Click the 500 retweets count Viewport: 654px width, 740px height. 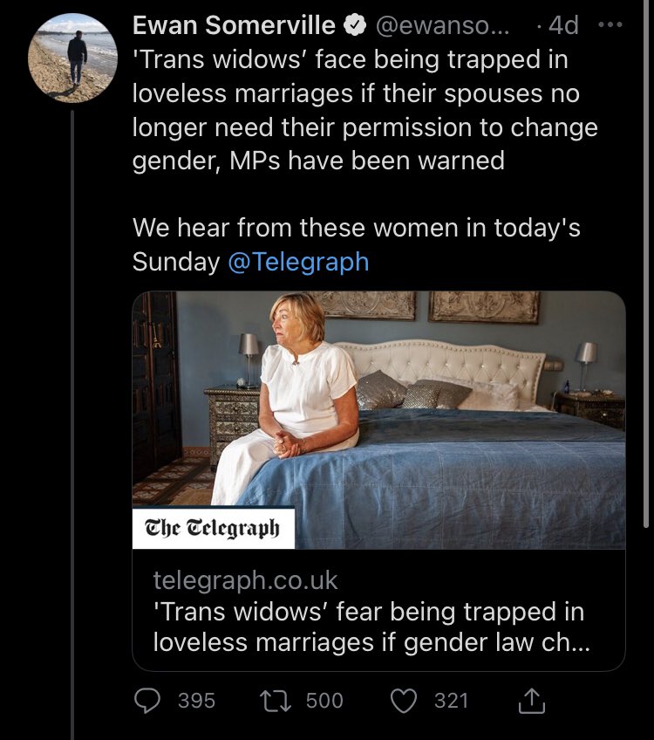(x=324, y=701)
